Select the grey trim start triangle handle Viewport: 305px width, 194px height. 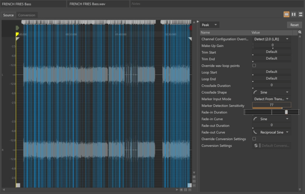pos(17,39)
